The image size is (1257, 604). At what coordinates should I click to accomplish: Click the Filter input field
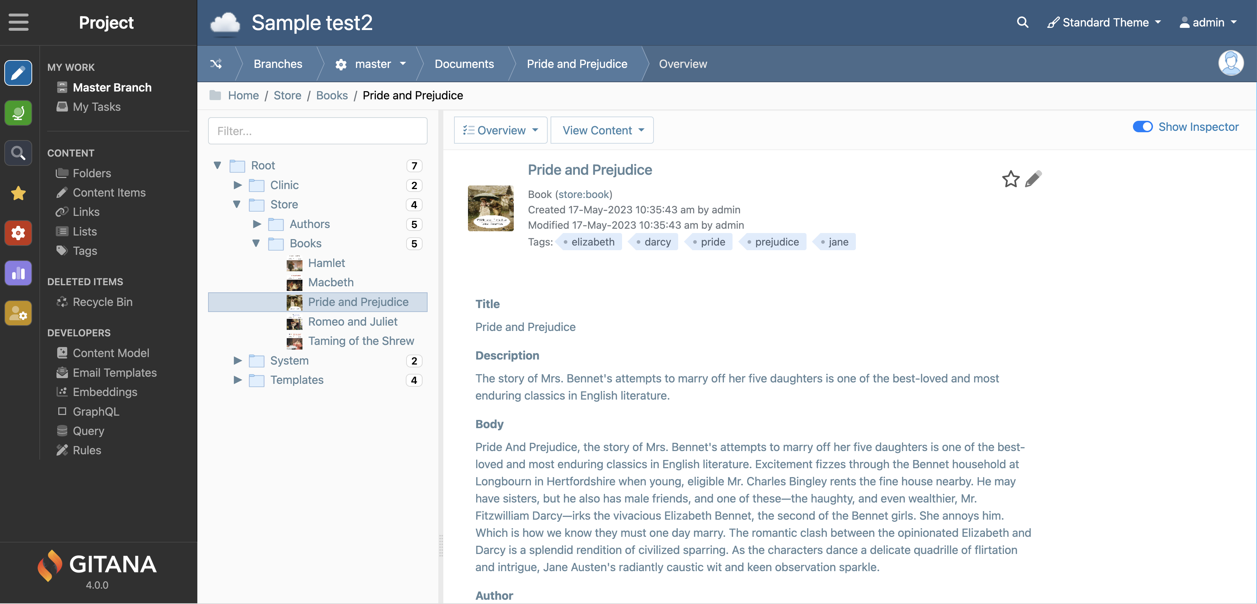(317, 130)
